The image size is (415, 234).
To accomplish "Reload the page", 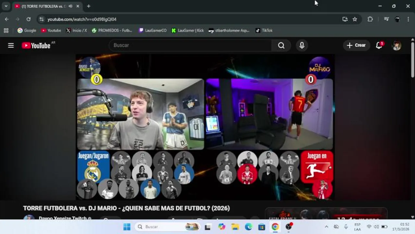I will pyautogui.click(x=29, y=19).
